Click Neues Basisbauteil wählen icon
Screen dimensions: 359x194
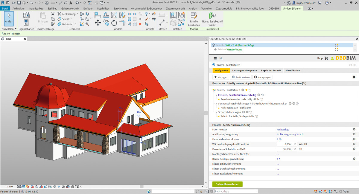pos(212,16)
